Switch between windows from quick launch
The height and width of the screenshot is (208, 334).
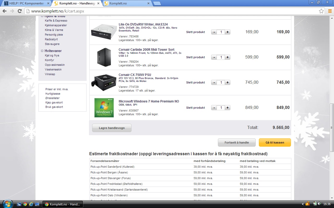point(19,204)
